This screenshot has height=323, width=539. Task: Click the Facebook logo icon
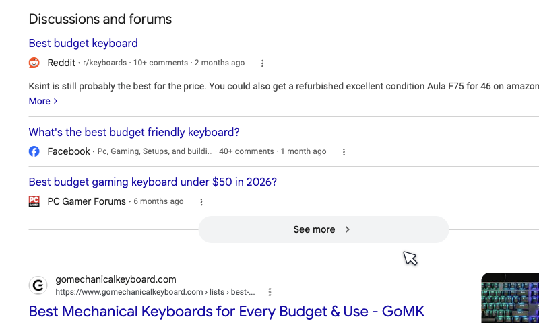tap(34, 151)
